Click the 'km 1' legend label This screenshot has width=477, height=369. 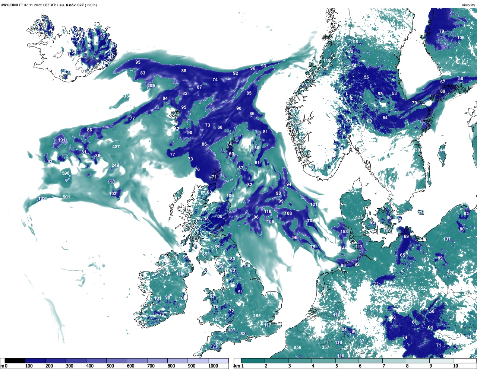tap(238, 366)
